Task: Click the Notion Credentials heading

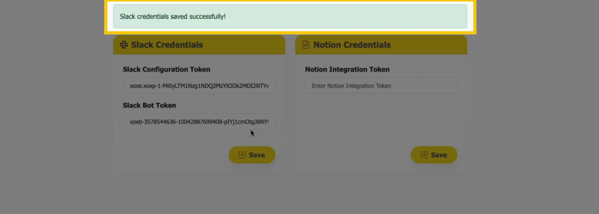Action: (x=352, y=45)
